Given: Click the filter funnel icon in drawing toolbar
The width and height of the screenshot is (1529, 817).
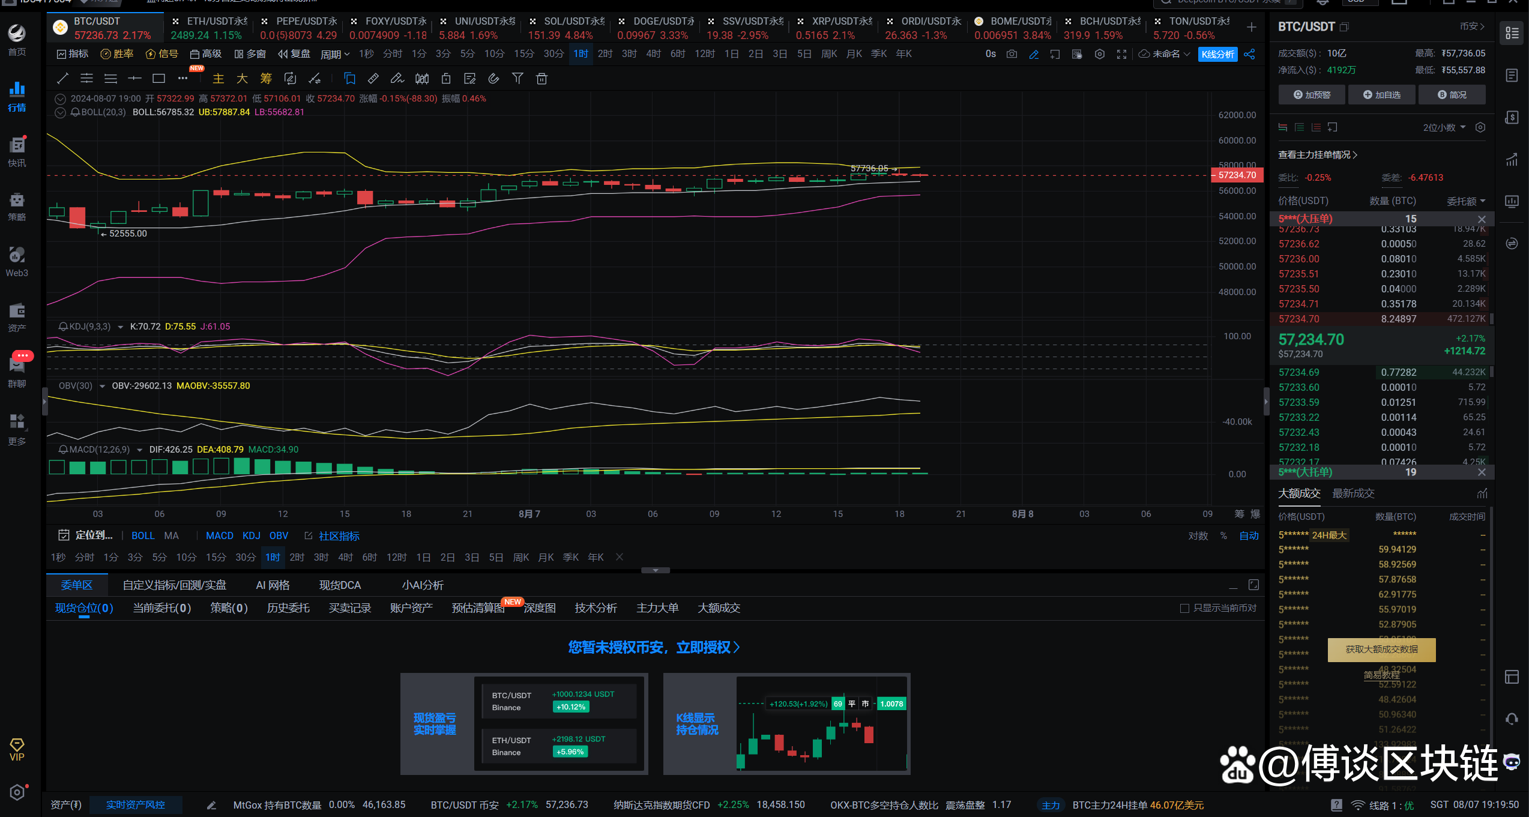Looking at the screenshot, I should [517, 79].
